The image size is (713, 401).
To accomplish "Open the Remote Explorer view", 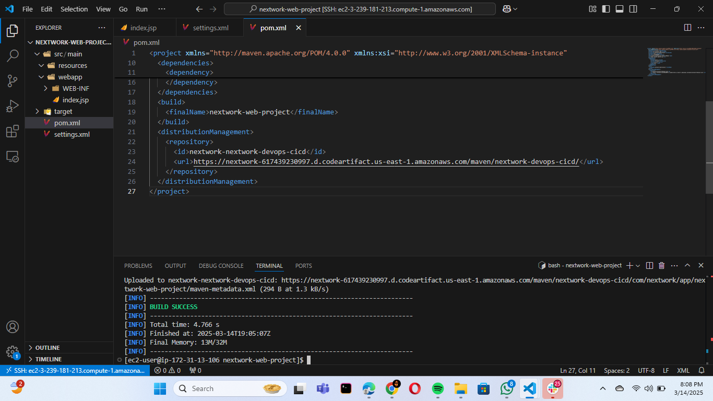I will pos(13,156).
